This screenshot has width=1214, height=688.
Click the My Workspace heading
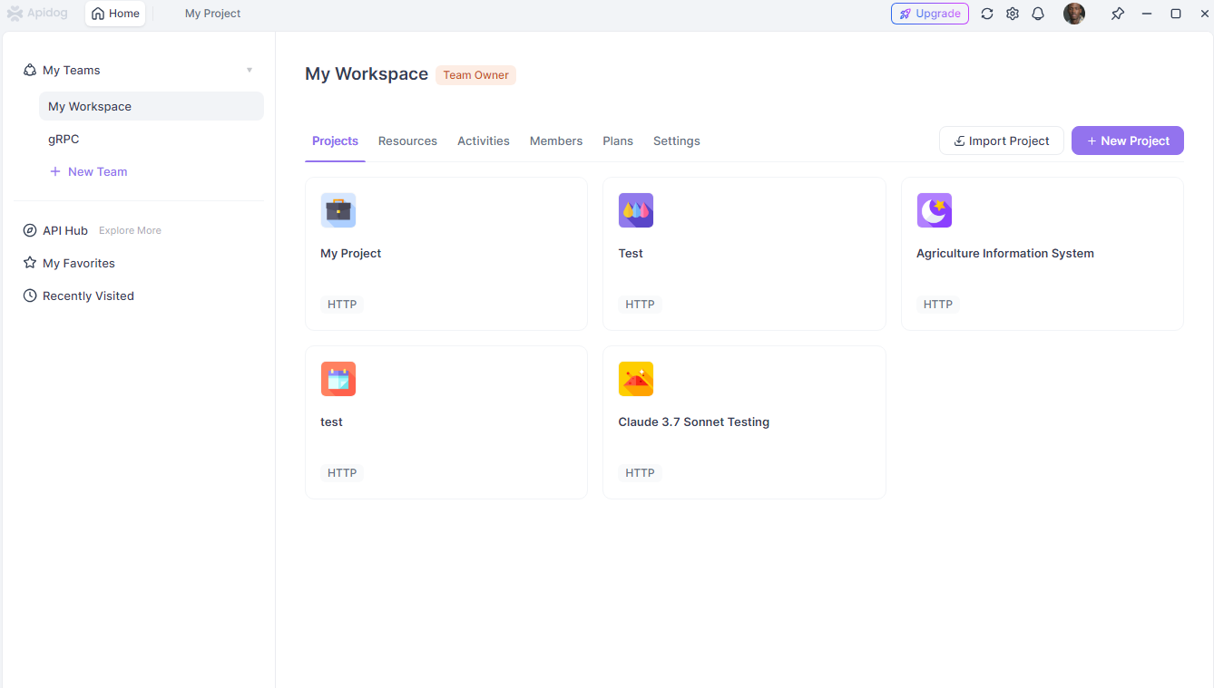[367, 74]
